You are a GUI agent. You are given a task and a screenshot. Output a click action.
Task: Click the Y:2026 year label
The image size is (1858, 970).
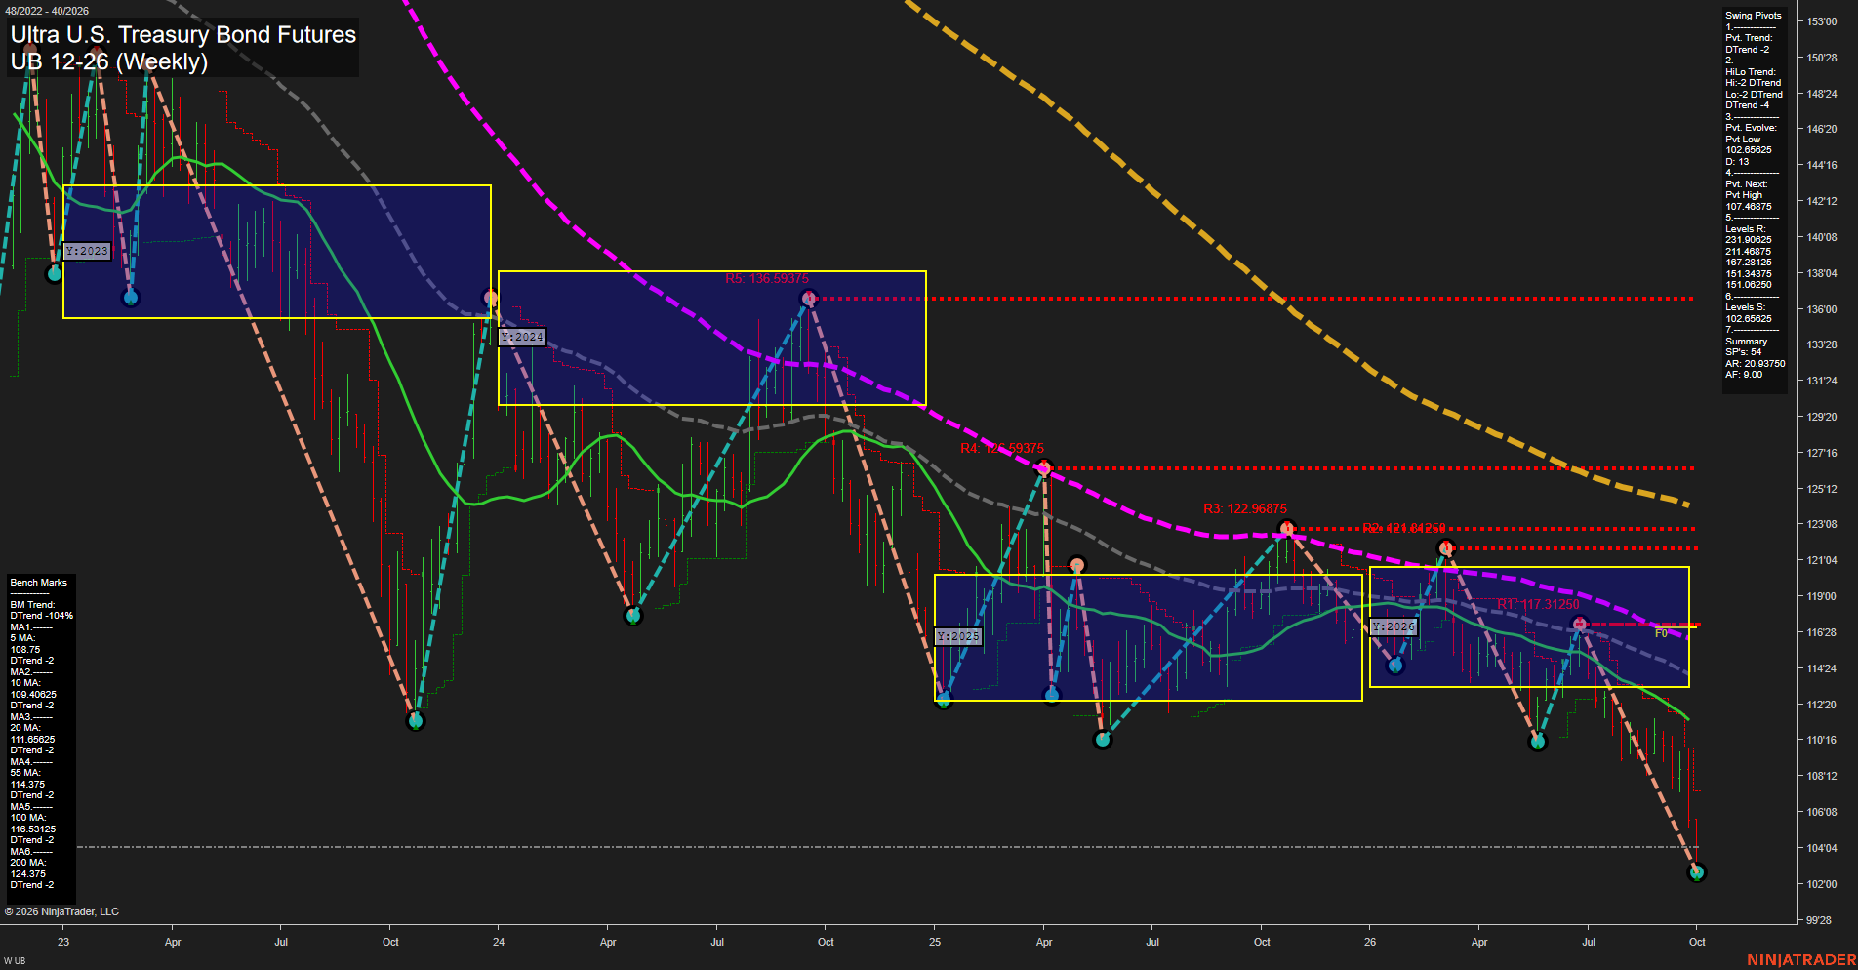[1393, 626]
